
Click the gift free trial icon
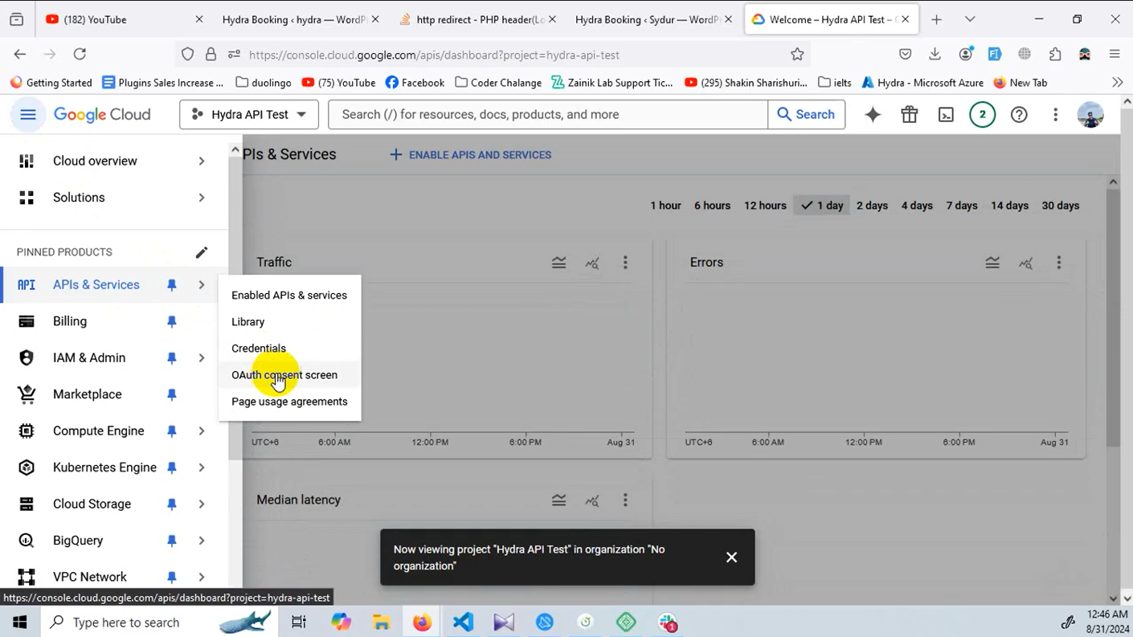(910, 115)
